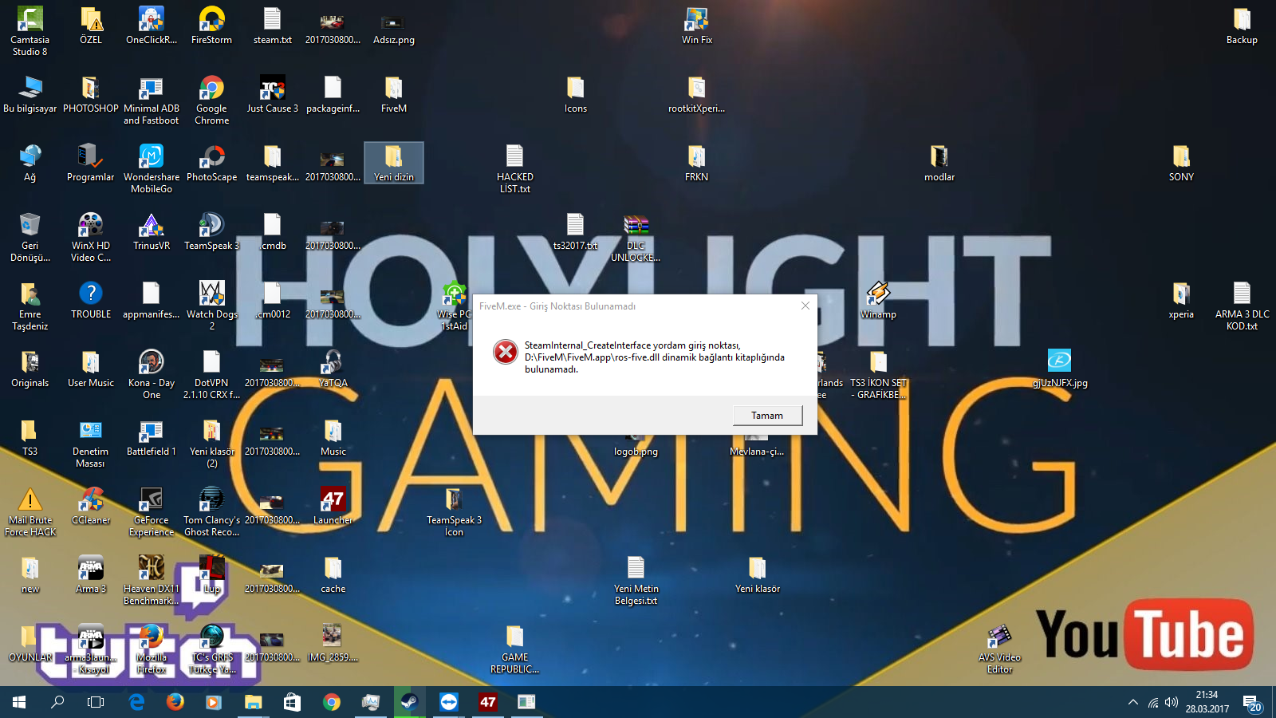The width and height of the screenshot is (1276, 718).
Task: Select the Mail Brute Force HACK icon
Action: (30, 512)
